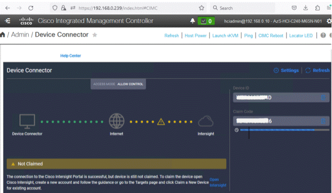Click the warning triangle on connection line
This screenshot has height=193, width=332.
coord(161,122)
